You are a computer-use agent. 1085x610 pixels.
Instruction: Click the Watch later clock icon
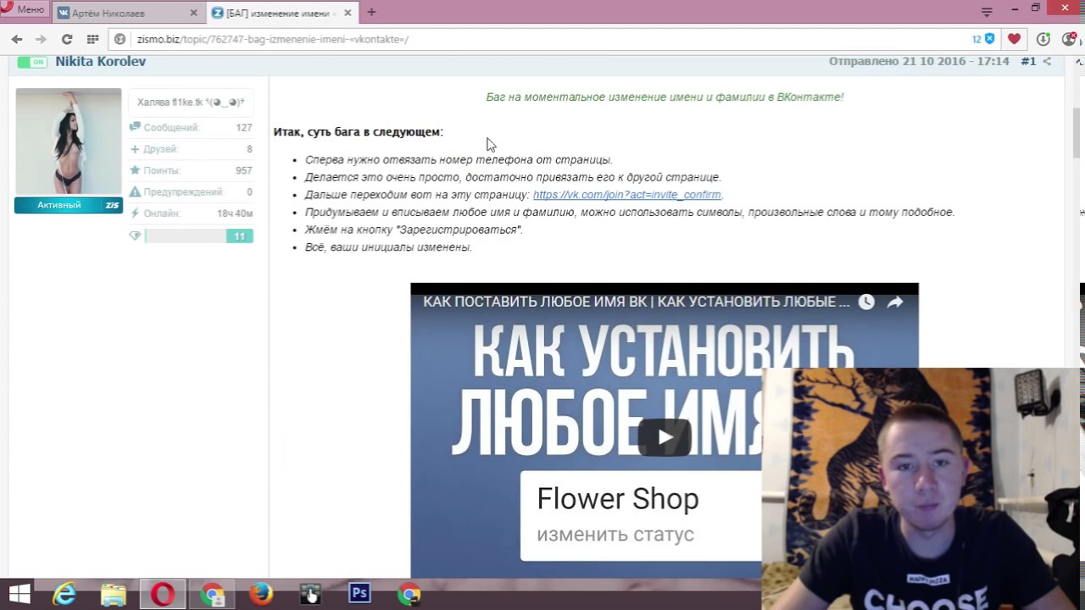click(866, 302)
